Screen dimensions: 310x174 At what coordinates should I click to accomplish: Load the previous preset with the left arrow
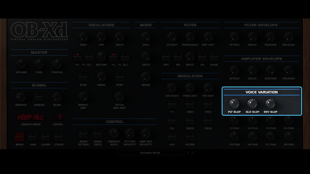(188, 153)
